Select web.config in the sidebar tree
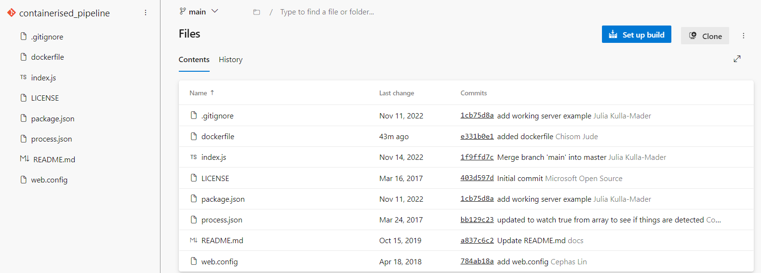The image size is (761, 273). point(49,180)
